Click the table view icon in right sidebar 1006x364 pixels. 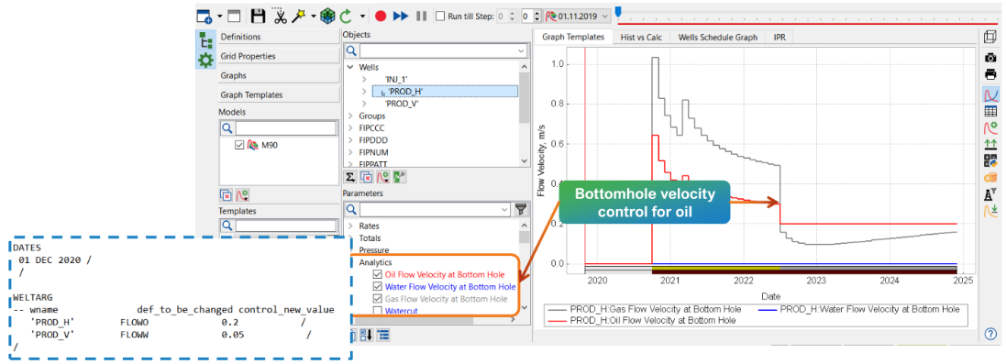tap(990, 111)
